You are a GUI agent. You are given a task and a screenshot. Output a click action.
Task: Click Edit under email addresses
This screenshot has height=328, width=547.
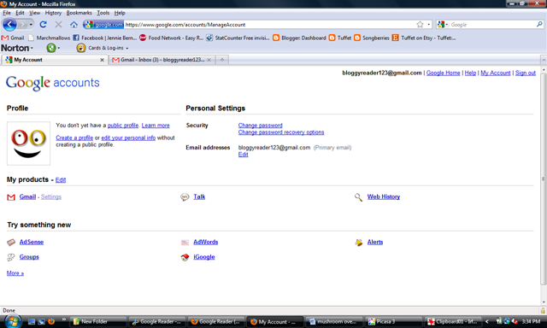coord(243,155)
